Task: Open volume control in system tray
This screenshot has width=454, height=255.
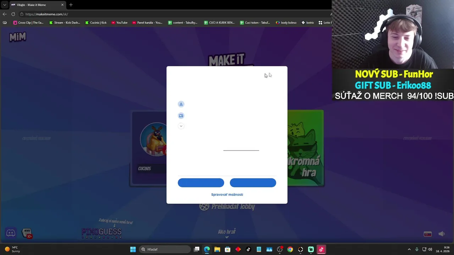Action: pyautogui.click(x=430, y=249)
